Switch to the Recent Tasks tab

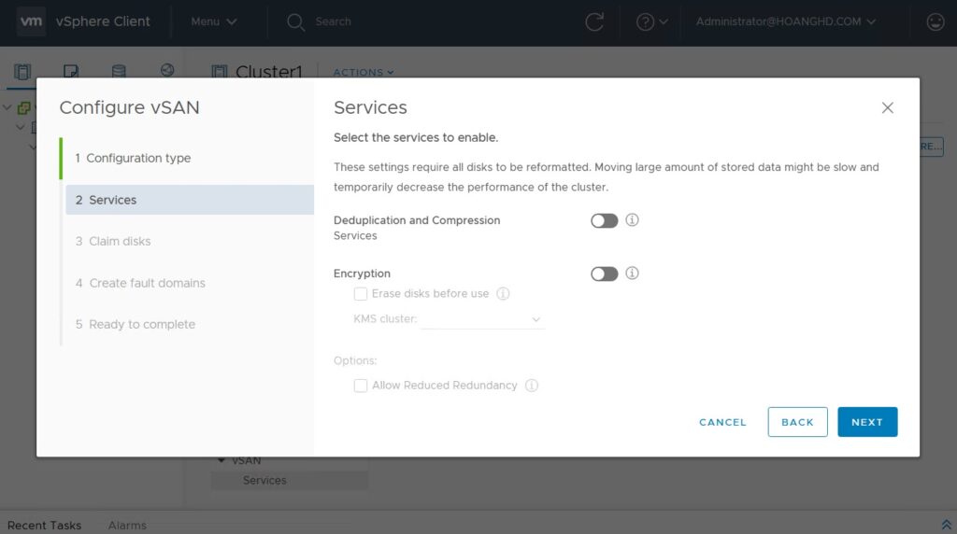[45, 525]
